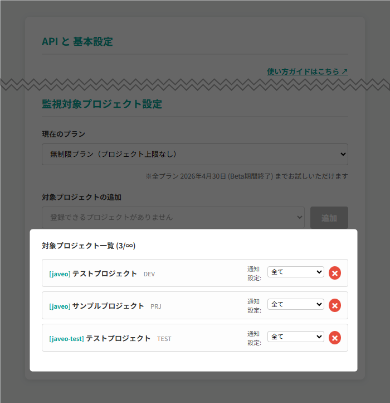
Task: Click the API と 基本設定 heading
Action: tap(77, 42)
